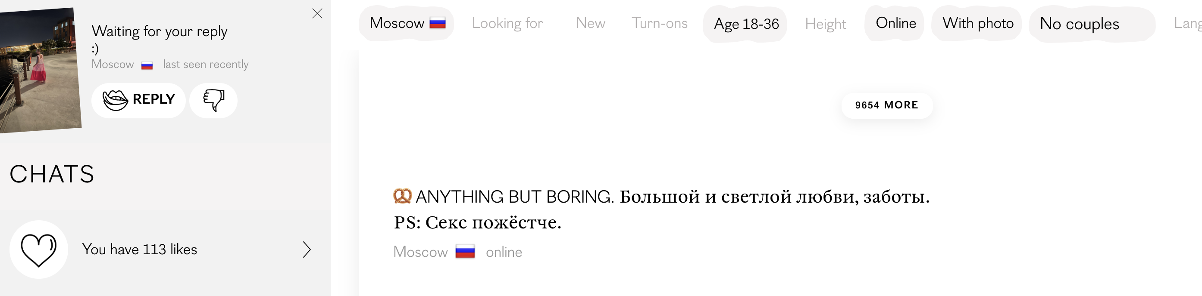Viewport: 1202px width, 296px height.
Task: Open the likes list chevron arrow
Action: 307,250
